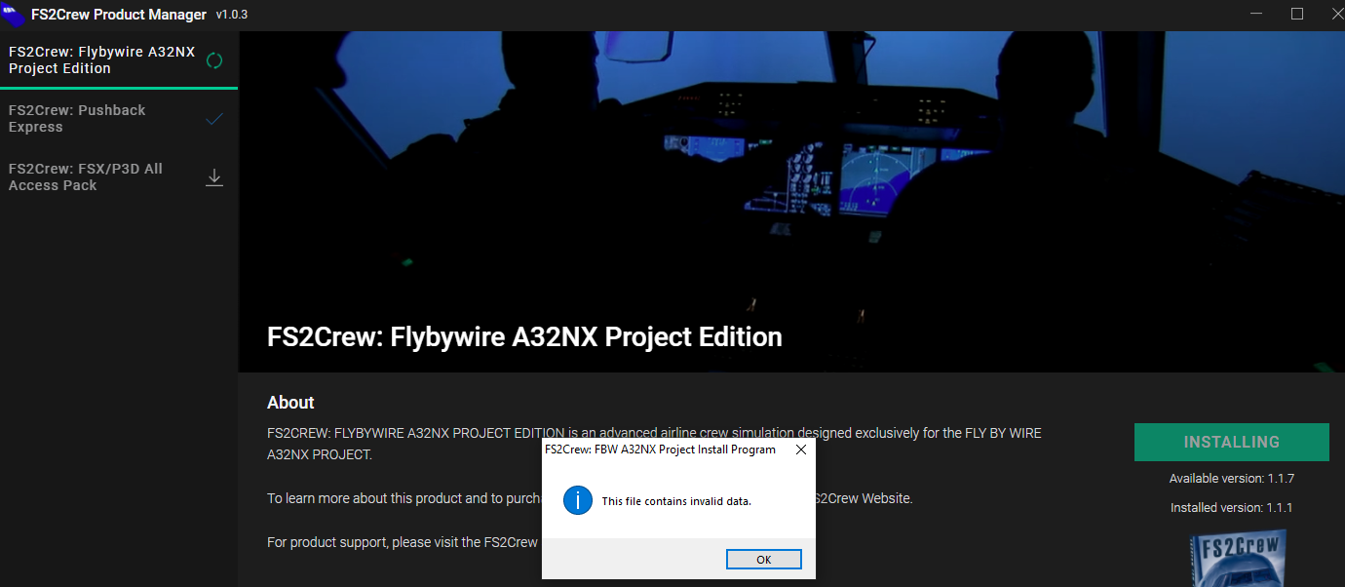The height and width of the screenshot is (587, 1345).
Task: Click the 'This file contains invalid data.' message
Action: [676, 501]
